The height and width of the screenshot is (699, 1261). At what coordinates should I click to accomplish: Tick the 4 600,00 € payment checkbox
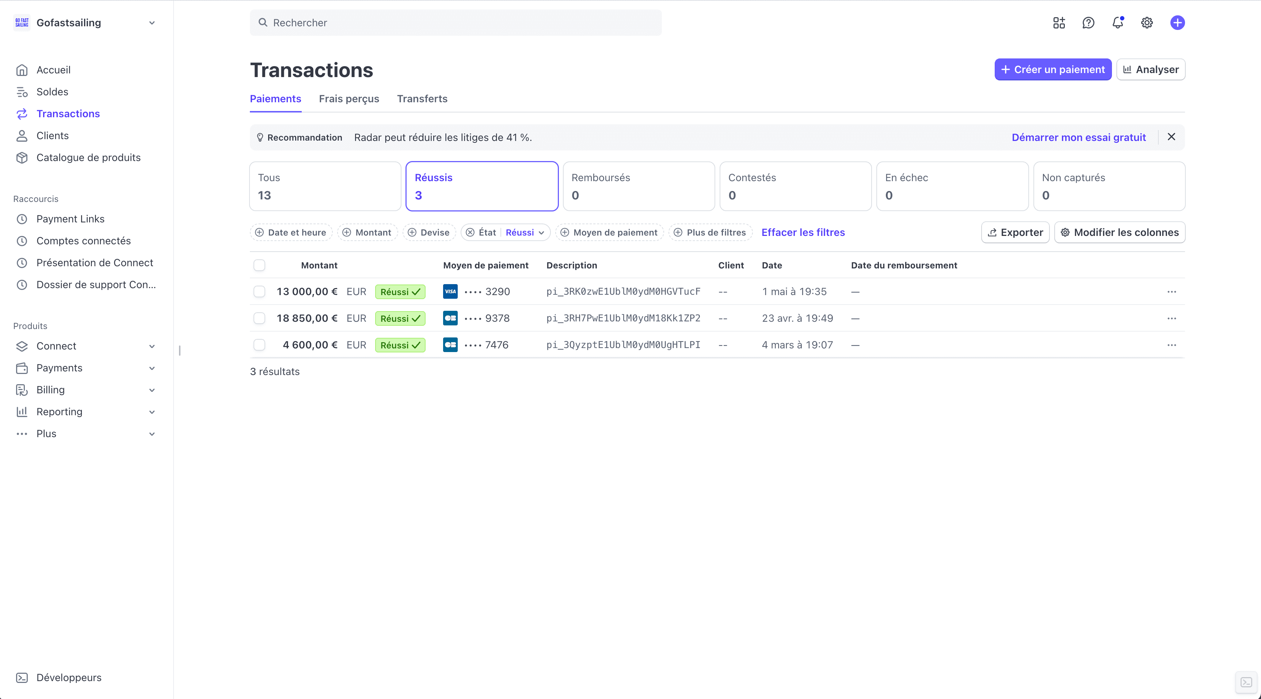(x=259, y=345)
